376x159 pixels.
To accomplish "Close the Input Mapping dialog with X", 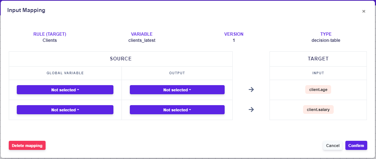I will pos(363,11).
